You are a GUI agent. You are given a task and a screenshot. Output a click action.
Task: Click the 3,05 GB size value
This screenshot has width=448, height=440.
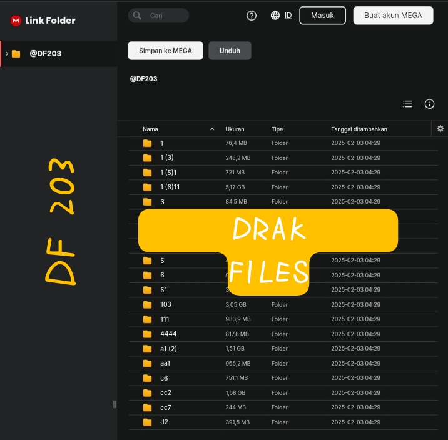[236, 305]
